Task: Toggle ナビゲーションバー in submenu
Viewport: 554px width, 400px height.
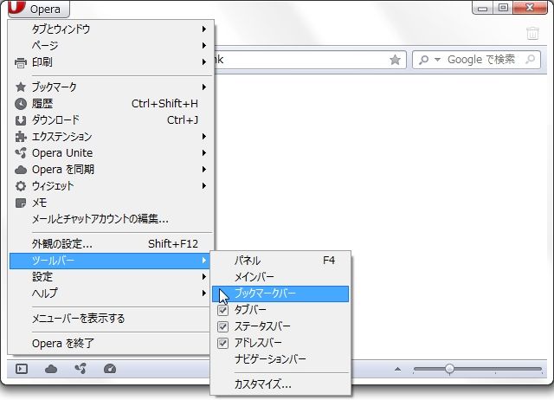Action: pos(280,359)
